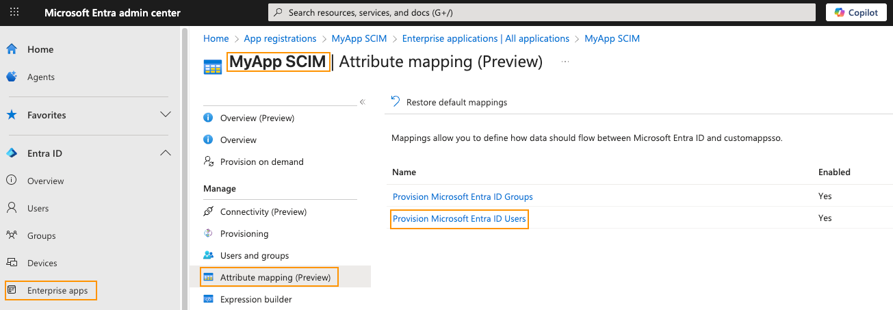This screenshot has height=310, width=893.
Task: Click the first MyApp SCIM breadcrumb
Action: [x=359, y=38]
